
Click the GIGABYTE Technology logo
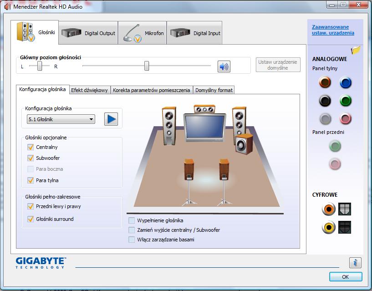41,263
